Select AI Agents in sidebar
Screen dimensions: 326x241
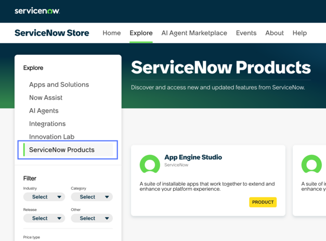[x=44, y=111]
